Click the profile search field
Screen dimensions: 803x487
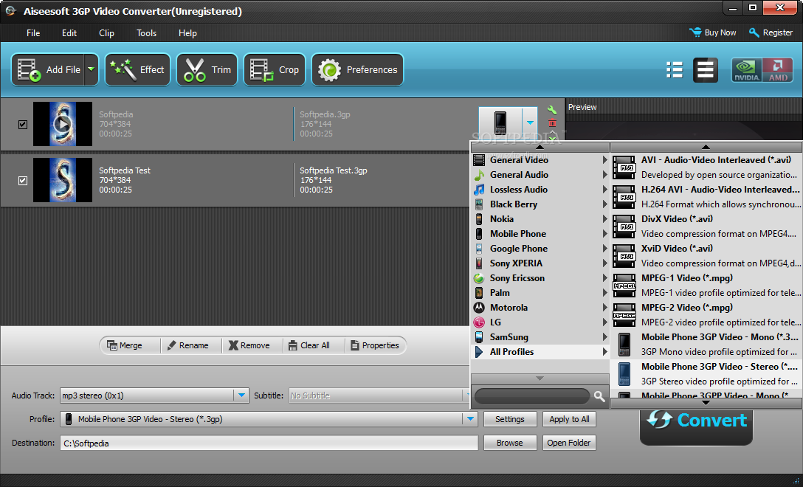532,396
